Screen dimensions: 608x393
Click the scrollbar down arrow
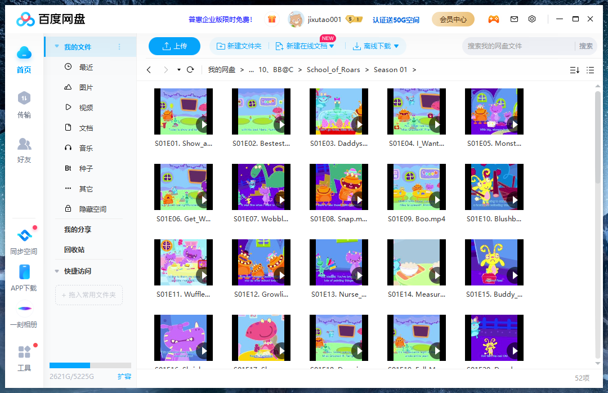coord(597,364)
